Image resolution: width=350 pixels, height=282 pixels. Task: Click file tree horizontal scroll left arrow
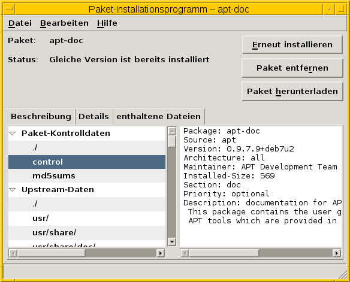point(13,253)
